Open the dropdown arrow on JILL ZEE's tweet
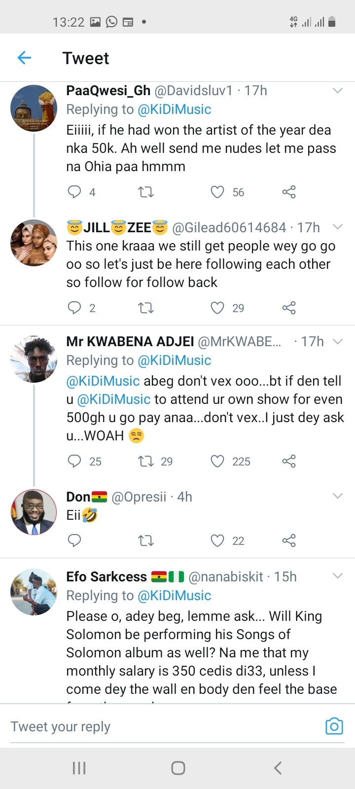 pyautogui.click(x=338, y=227)
